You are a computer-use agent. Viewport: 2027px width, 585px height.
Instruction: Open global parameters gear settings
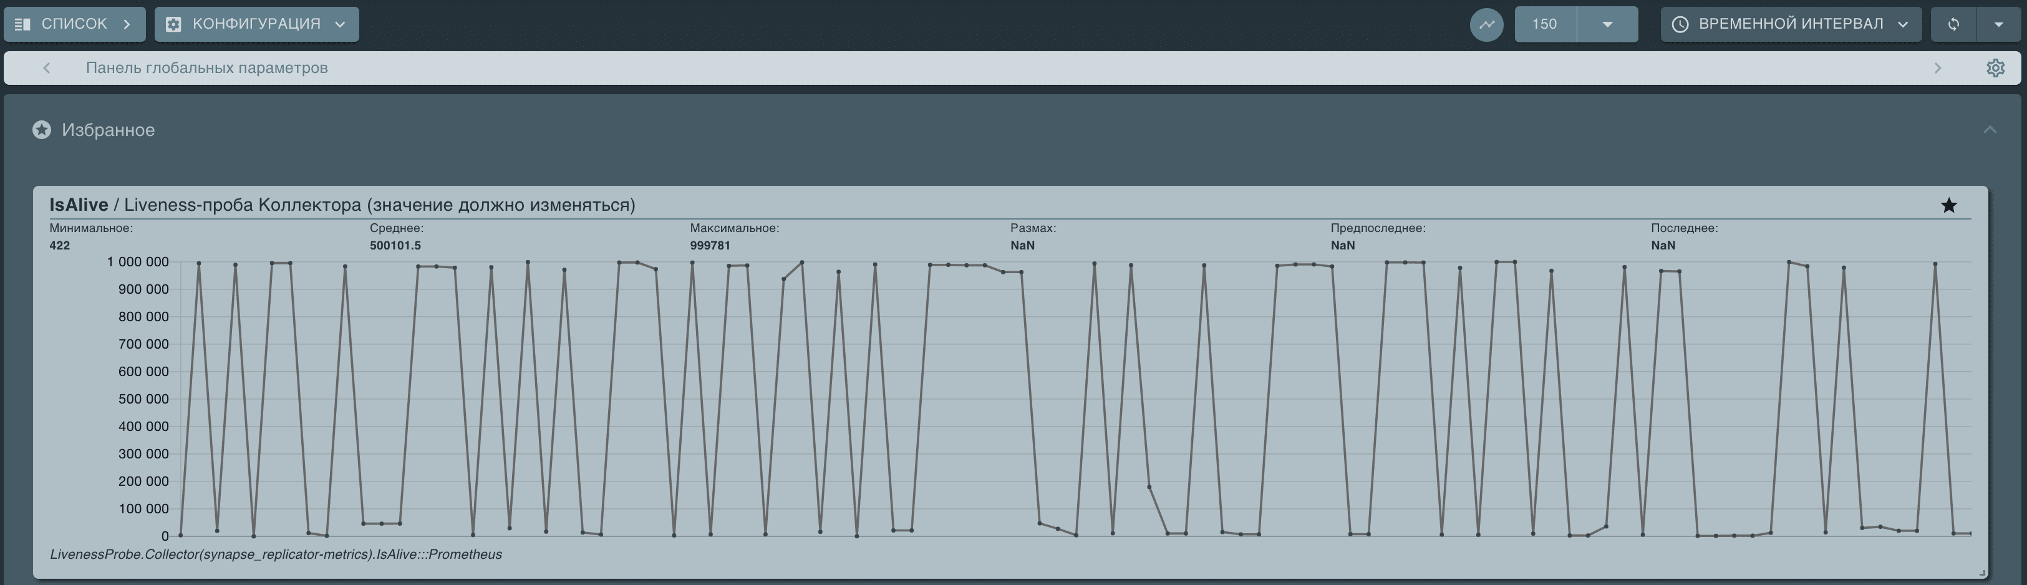coord(1995,69)
